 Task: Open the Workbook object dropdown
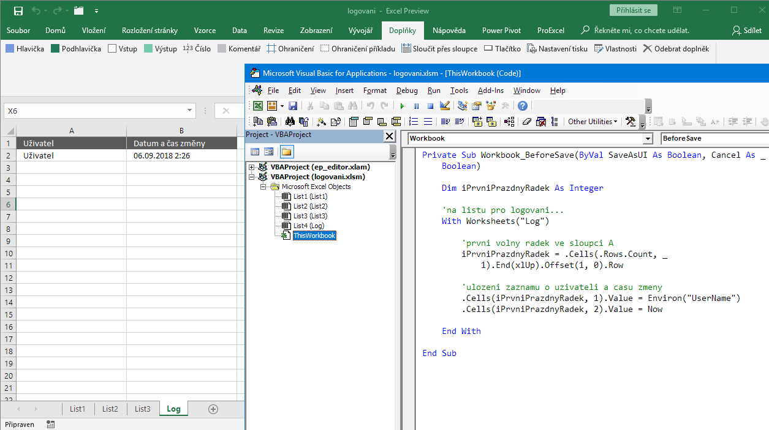point(648,139)
